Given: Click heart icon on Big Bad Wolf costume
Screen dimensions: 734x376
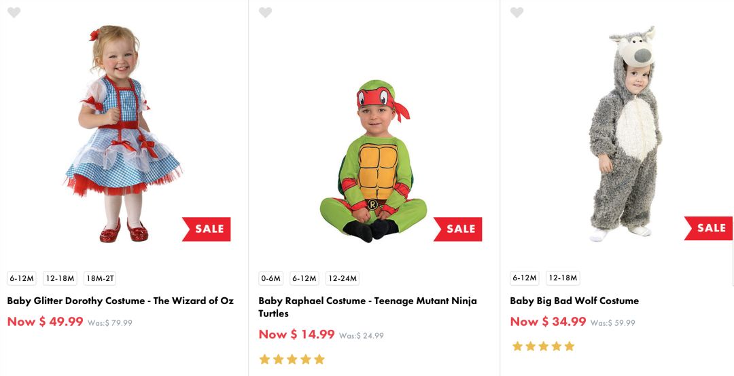Looking at the screenshot, I should 517,12.
